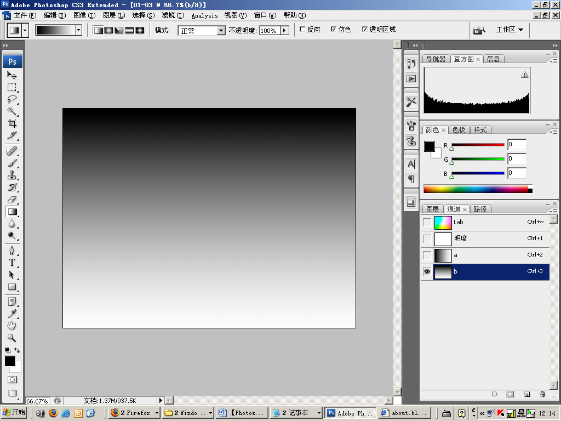Select the Horizontal Type tool
This screenshot has height=421, width=561.
12,263
